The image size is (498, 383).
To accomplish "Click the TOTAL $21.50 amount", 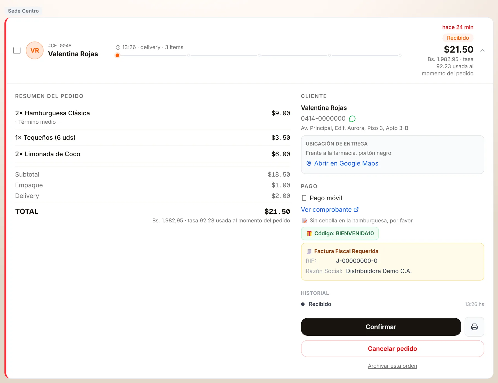I will point(277,212).
